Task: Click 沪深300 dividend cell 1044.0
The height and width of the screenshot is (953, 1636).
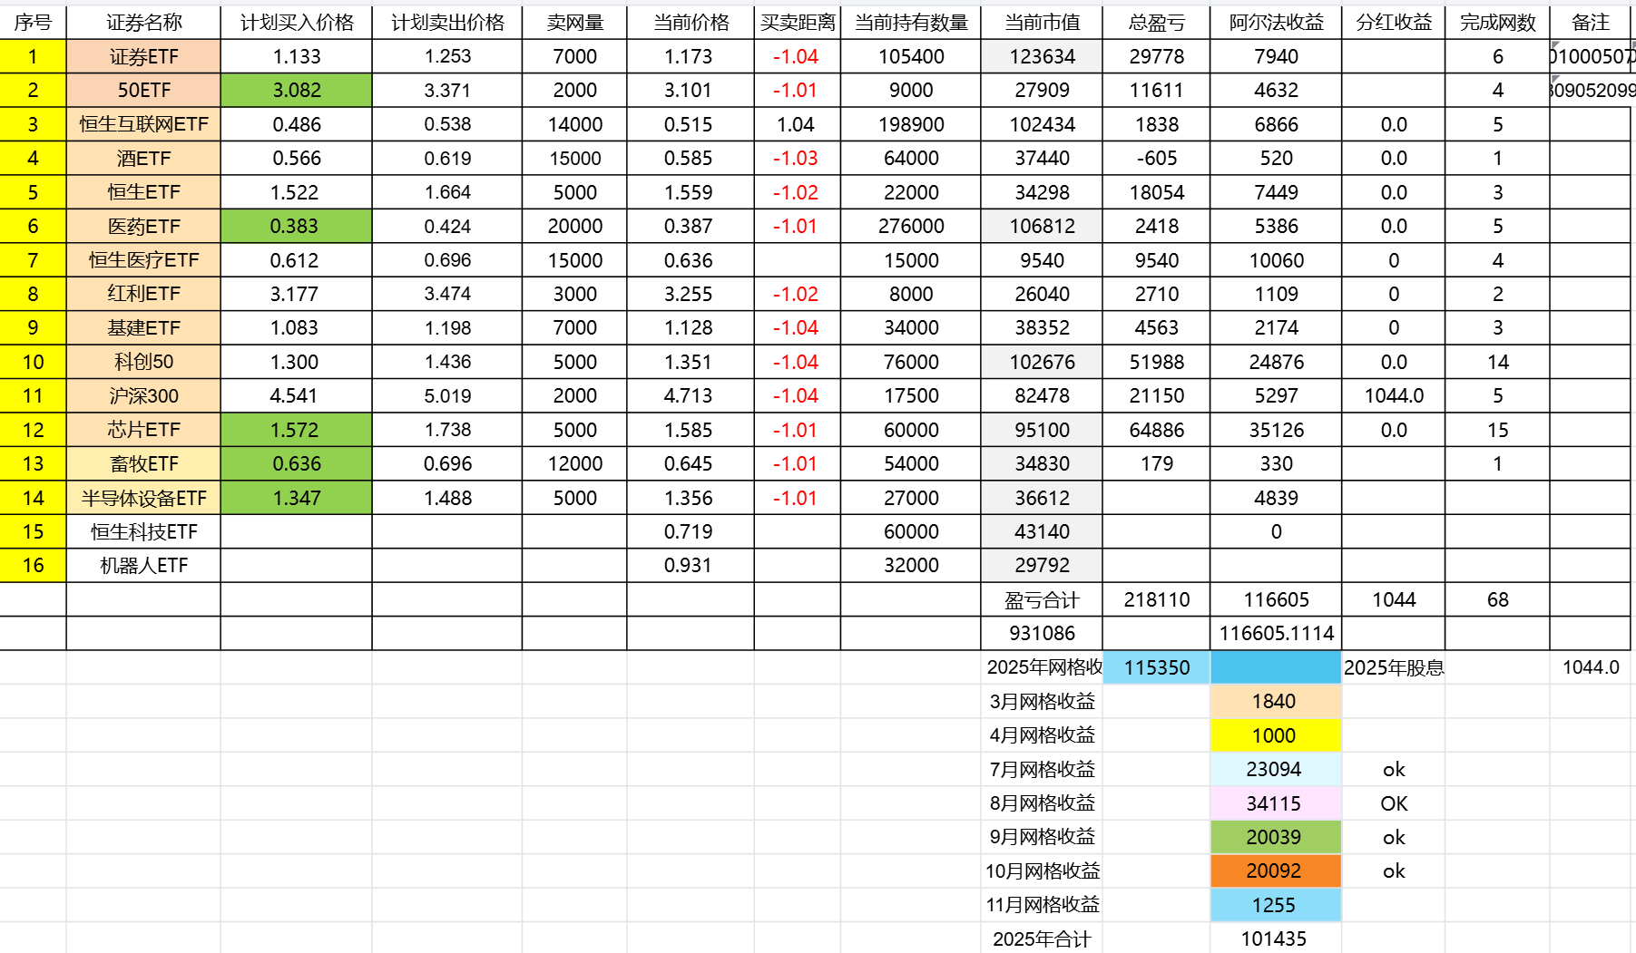Action: 1393,395
